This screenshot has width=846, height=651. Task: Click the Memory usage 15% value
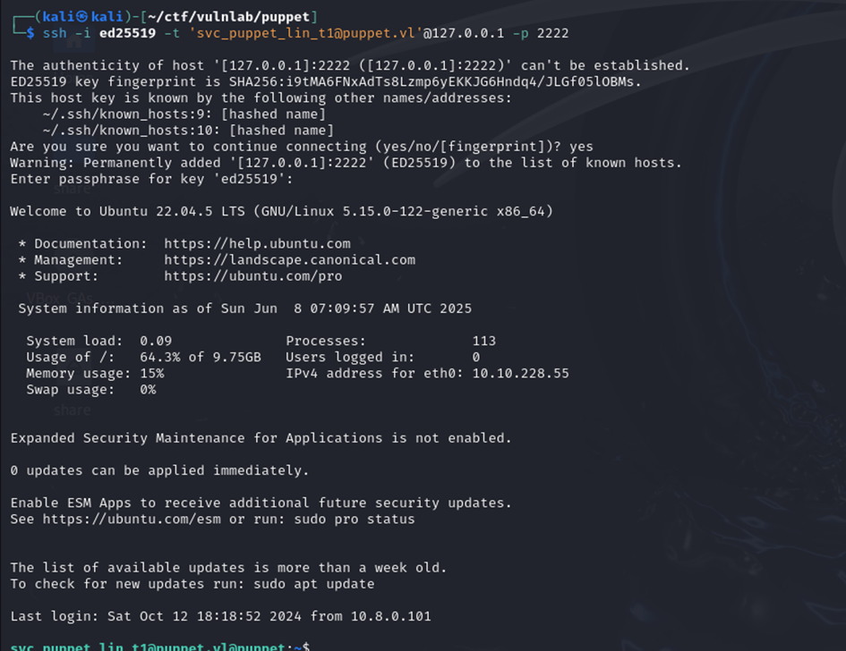pyautogui.click(x=151, y=373)
